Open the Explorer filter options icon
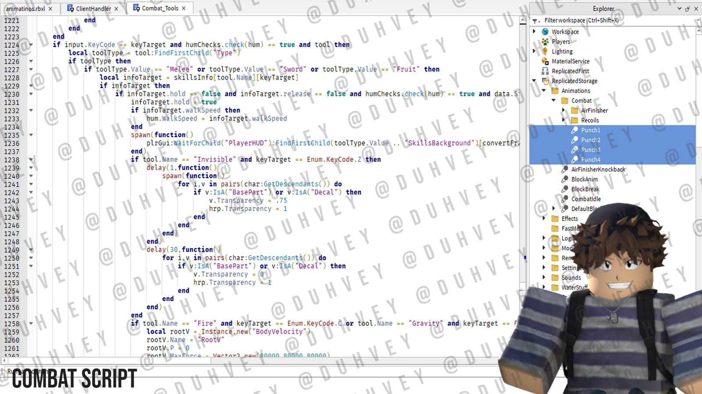 536,21
